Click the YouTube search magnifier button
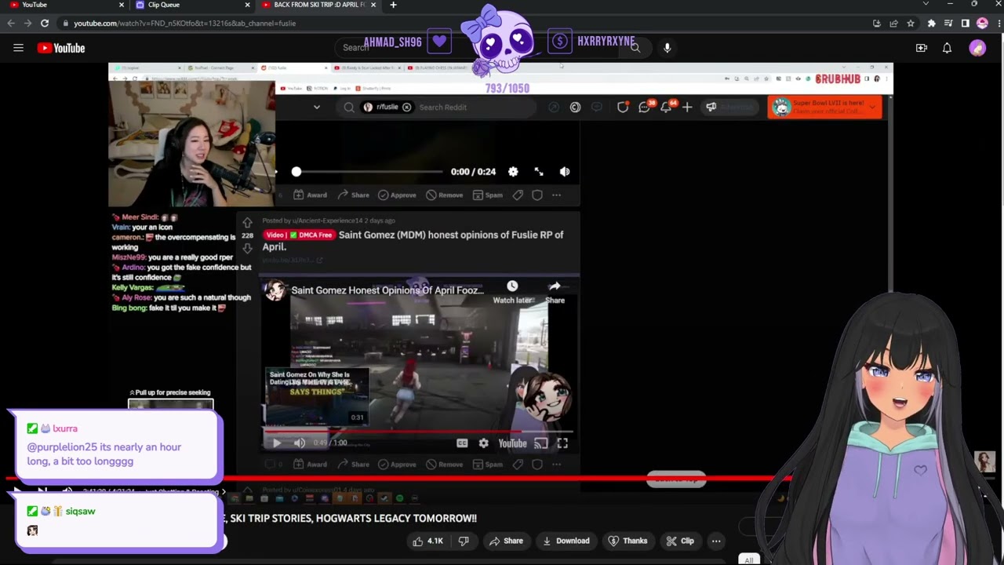 click(x=635, y=48)
